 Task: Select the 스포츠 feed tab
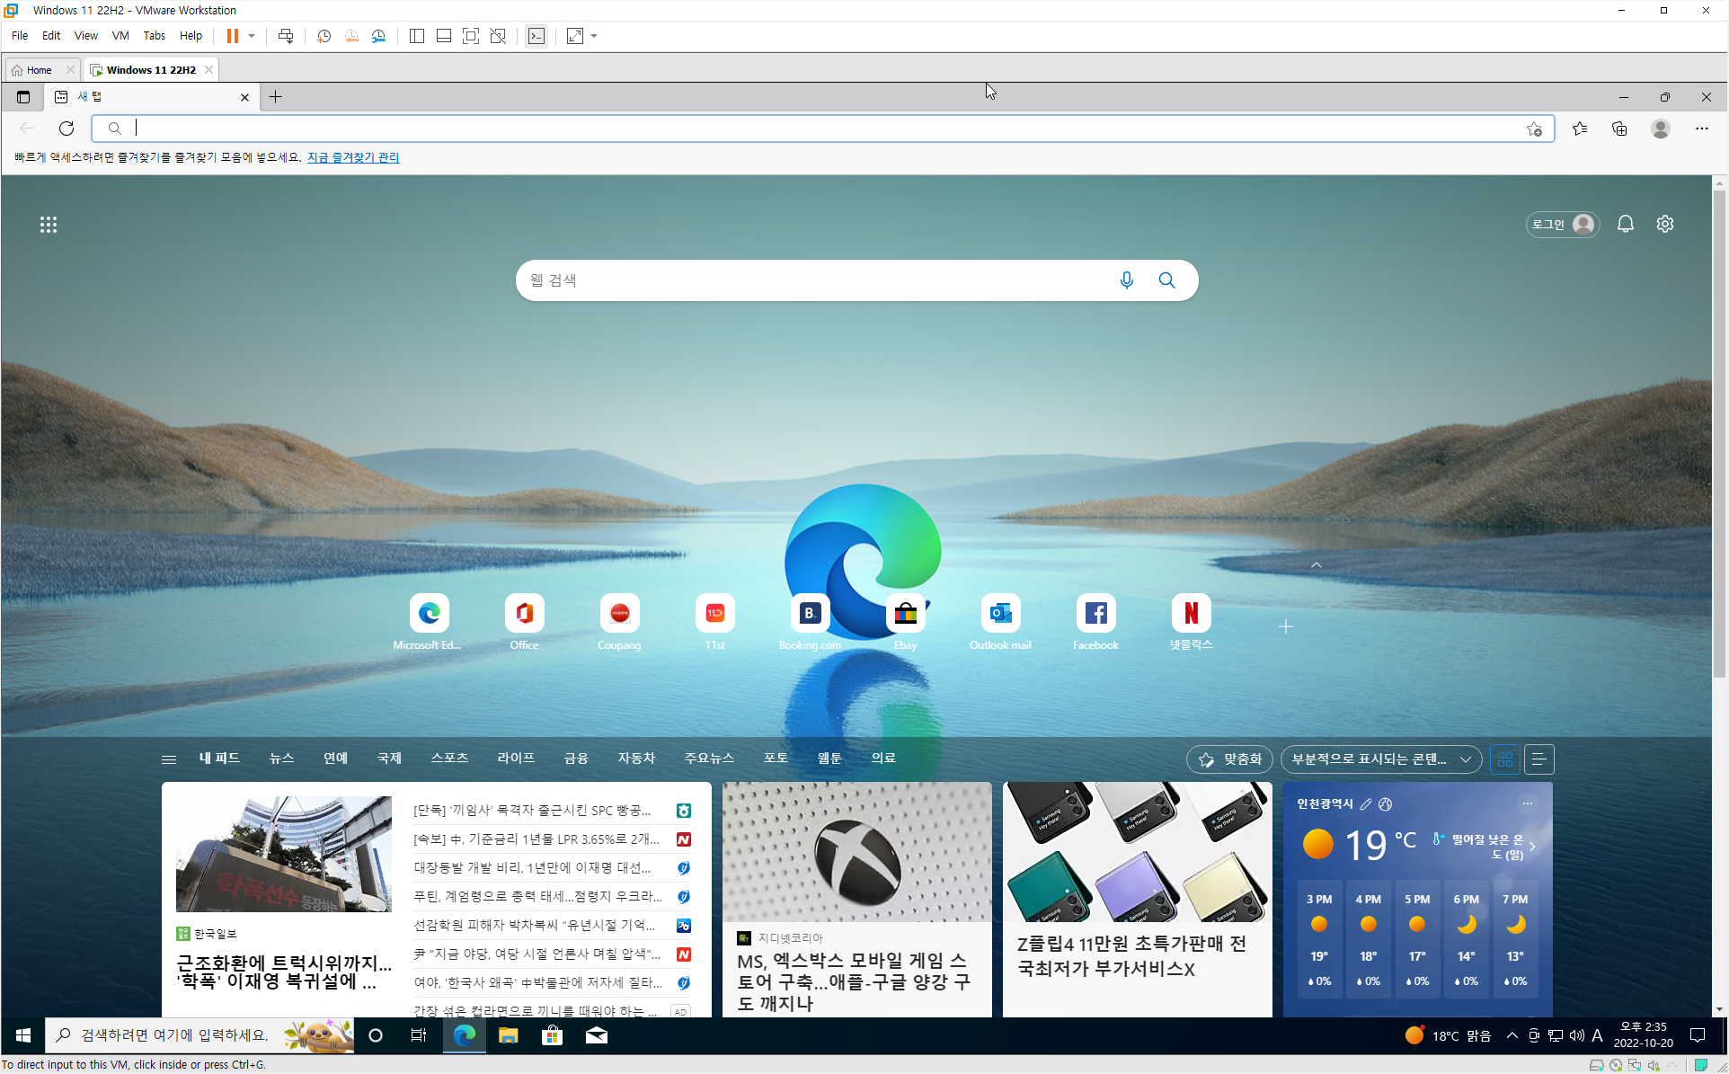coord(449,759)
